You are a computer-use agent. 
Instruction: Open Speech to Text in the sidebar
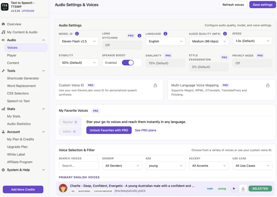(18, 101)
